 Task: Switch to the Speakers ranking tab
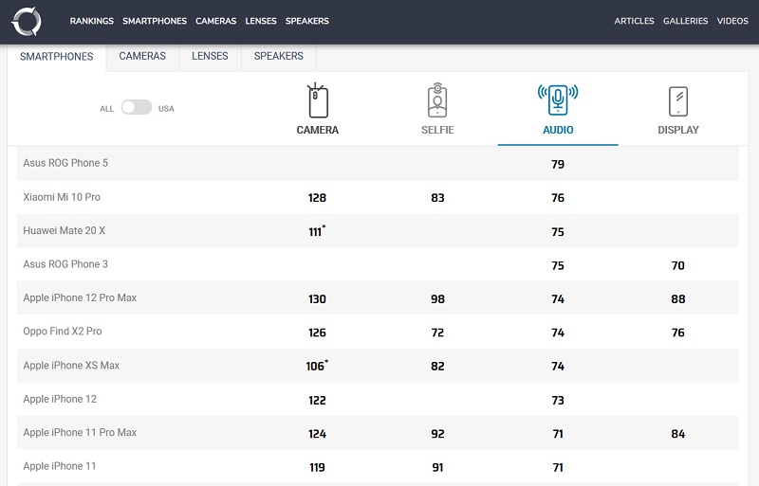(x=278, y=56)
